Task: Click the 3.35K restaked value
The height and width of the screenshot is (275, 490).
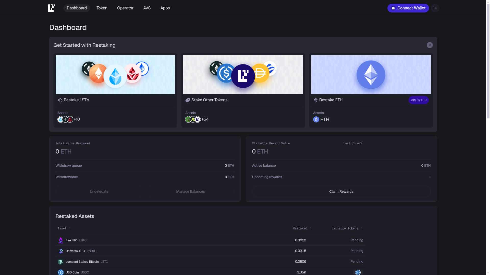Action: pyautogui.click(x=301, y=272)
